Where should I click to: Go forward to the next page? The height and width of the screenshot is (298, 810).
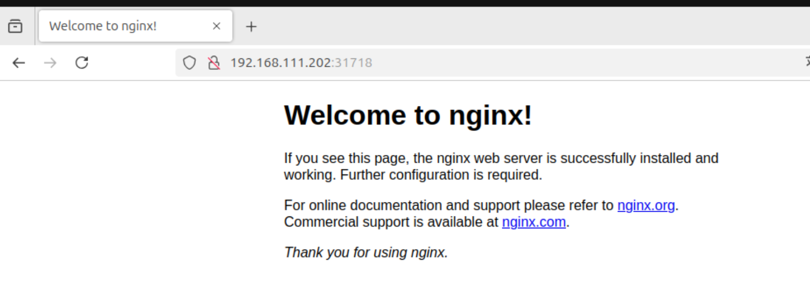coord(50,63)
